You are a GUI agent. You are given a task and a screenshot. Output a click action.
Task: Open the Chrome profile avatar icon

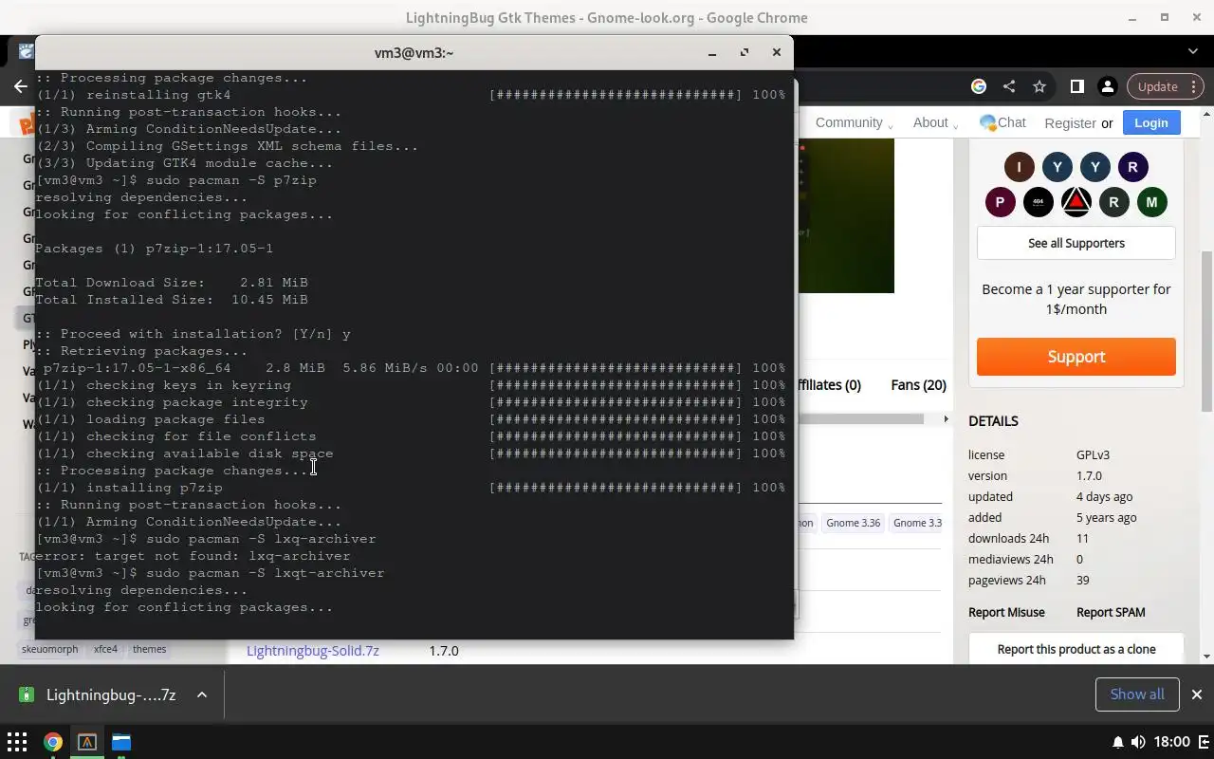1107,86
